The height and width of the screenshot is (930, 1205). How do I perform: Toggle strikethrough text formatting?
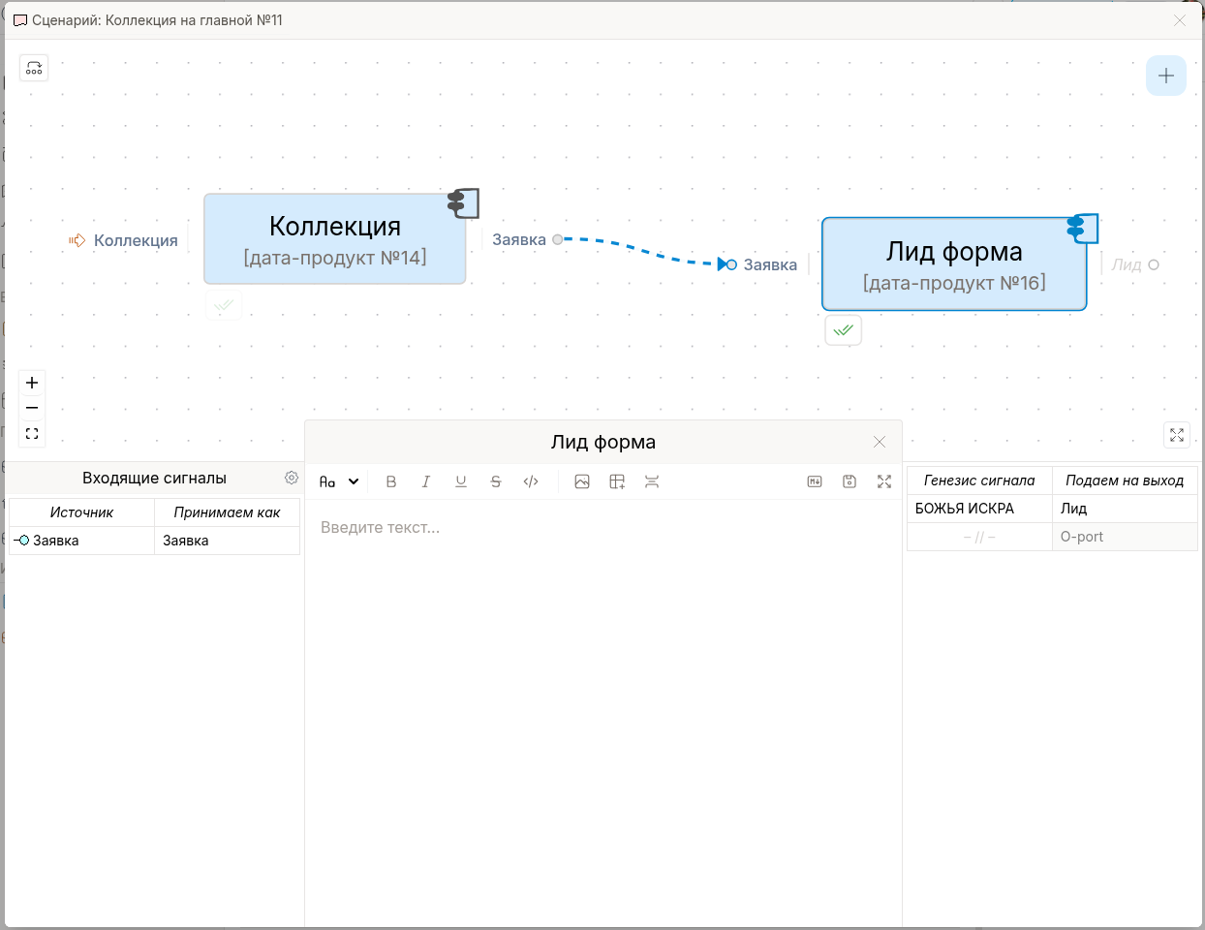(x=496, y=481)
